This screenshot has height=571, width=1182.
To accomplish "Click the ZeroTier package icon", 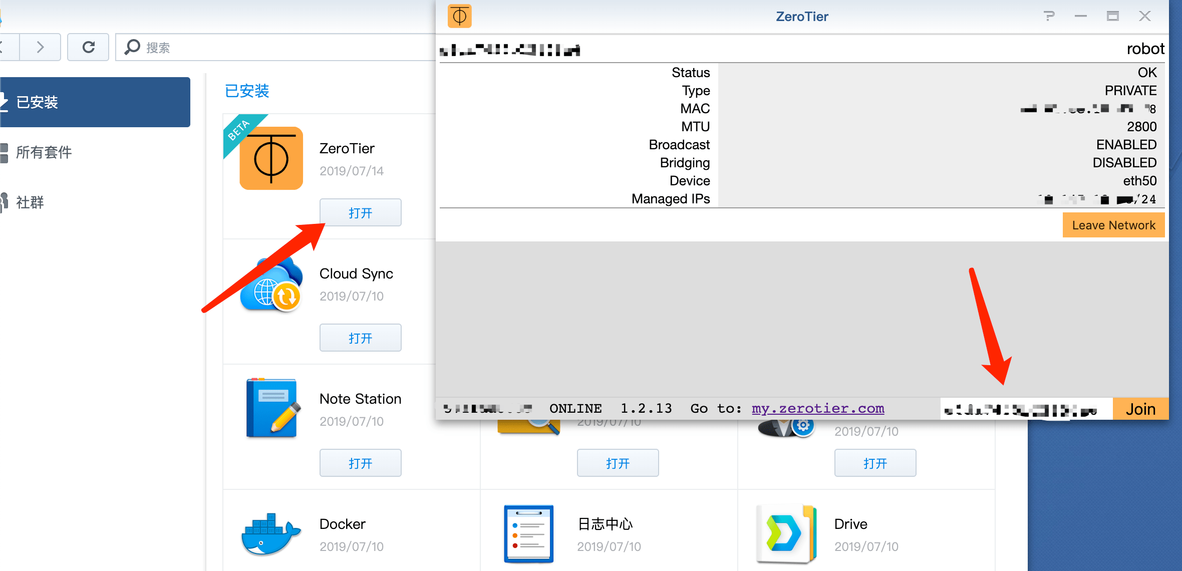I will [x=271, y=158].
